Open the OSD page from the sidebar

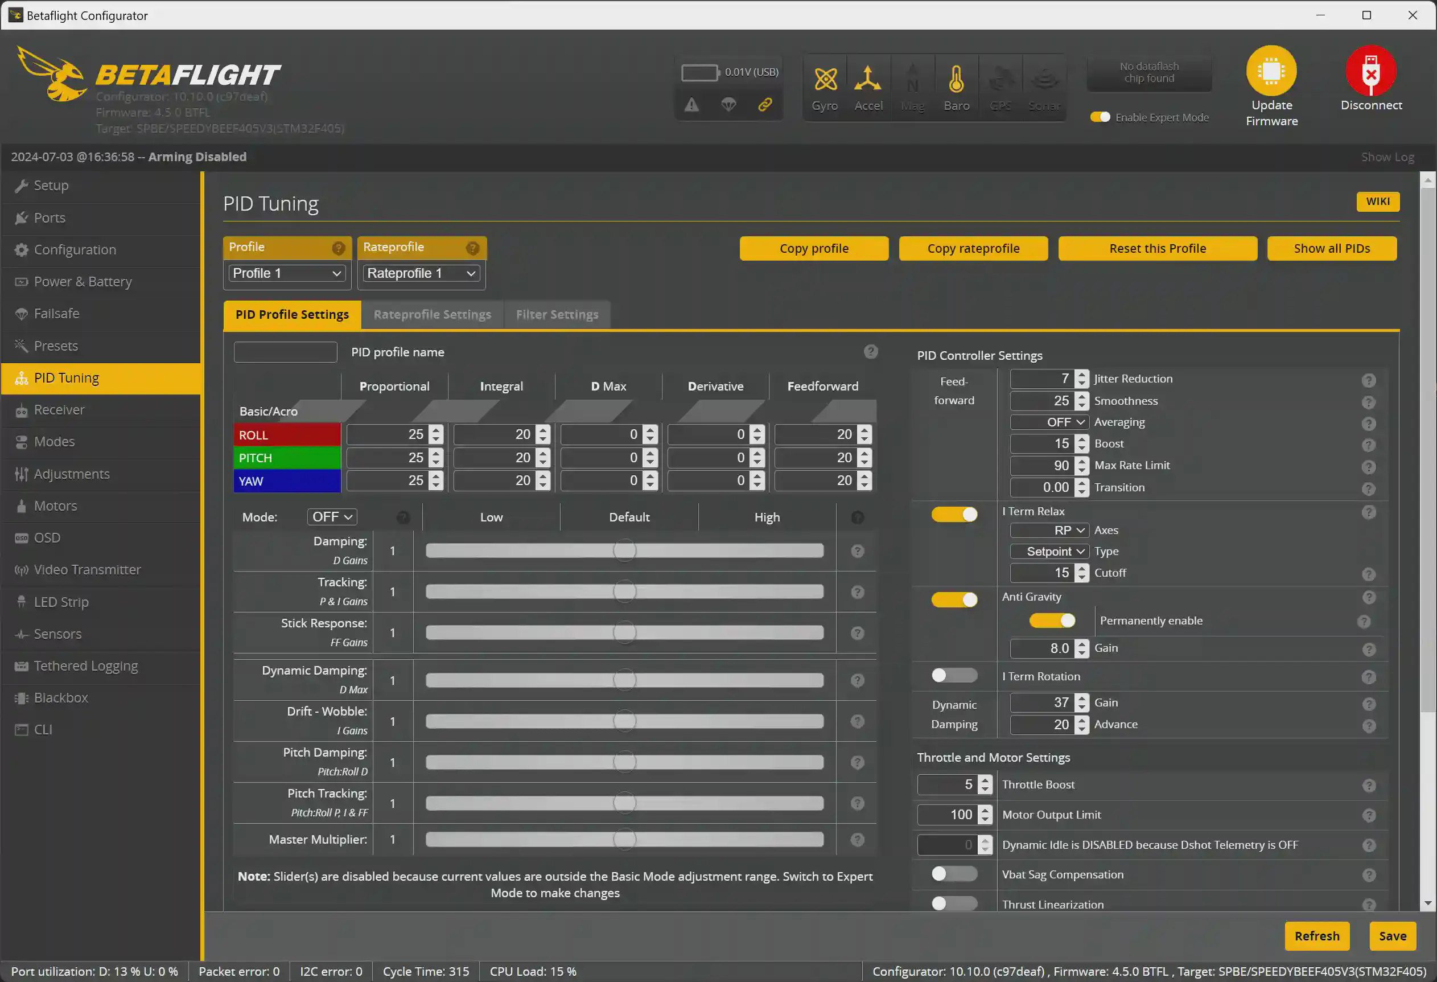pos(46,537)
